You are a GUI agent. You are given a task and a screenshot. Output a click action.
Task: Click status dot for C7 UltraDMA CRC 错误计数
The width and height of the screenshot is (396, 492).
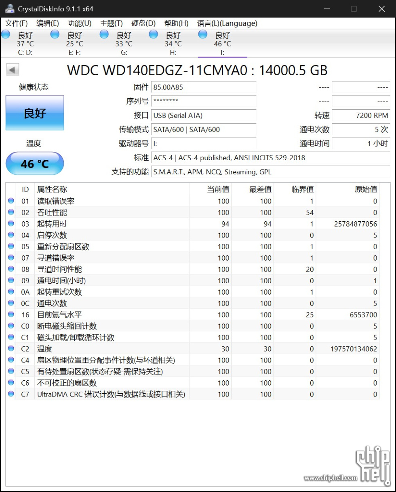tap(11, 394)
